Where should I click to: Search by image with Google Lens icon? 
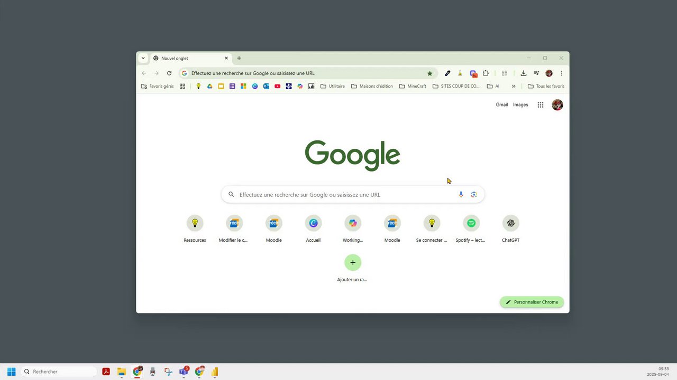pos(474,195)
